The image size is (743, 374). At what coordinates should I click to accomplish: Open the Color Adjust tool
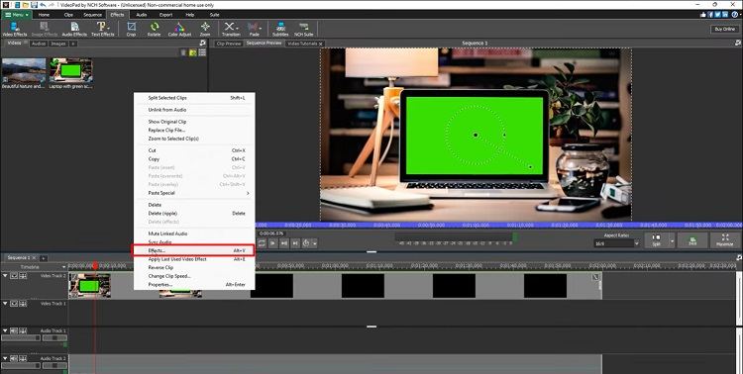pyautogui.click(x=179, y=29)
